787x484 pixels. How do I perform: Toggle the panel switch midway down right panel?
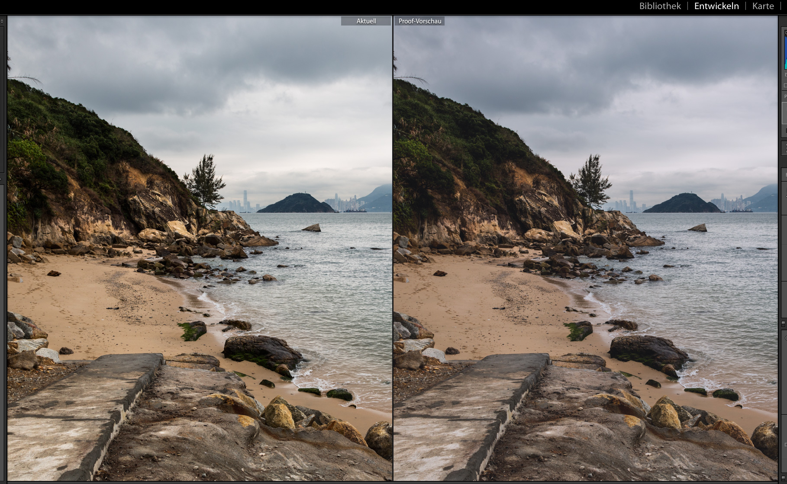[784, 324]
